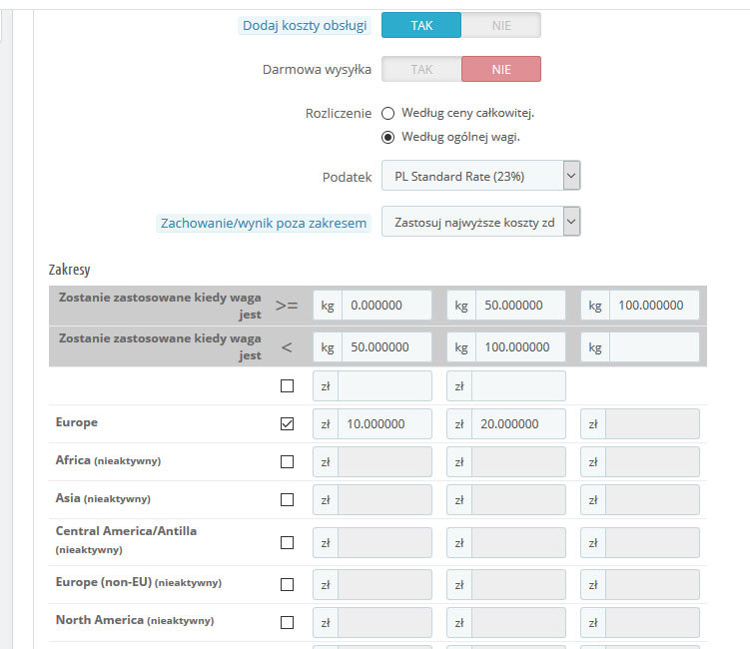Select billing by total weight
The height and width of the screenshot is (649, 750).
pos(388,137)
